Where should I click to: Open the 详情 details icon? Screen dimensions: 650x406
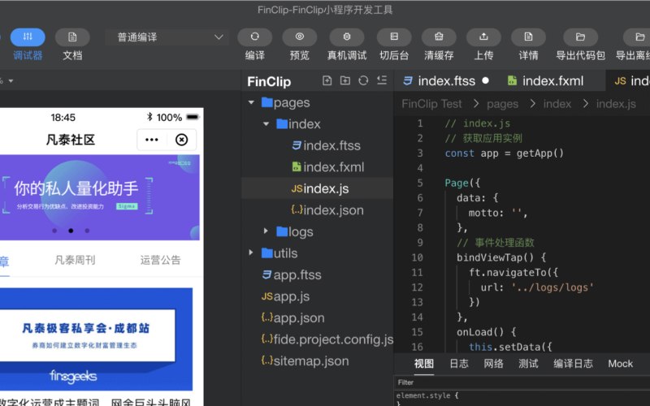click(528, 37)
